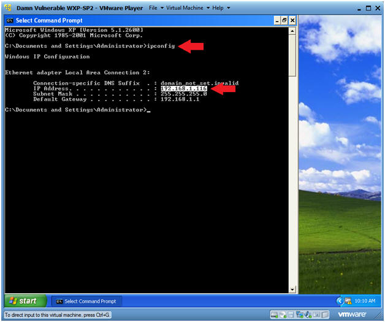Show hidden tray icons with the blue arrow
The image size is (385, 322).
(x=340, y=301)
